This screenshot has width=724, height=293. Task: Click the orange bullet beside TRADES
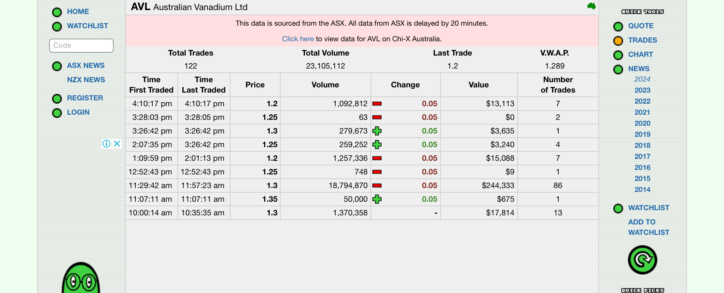pos(618,41)
